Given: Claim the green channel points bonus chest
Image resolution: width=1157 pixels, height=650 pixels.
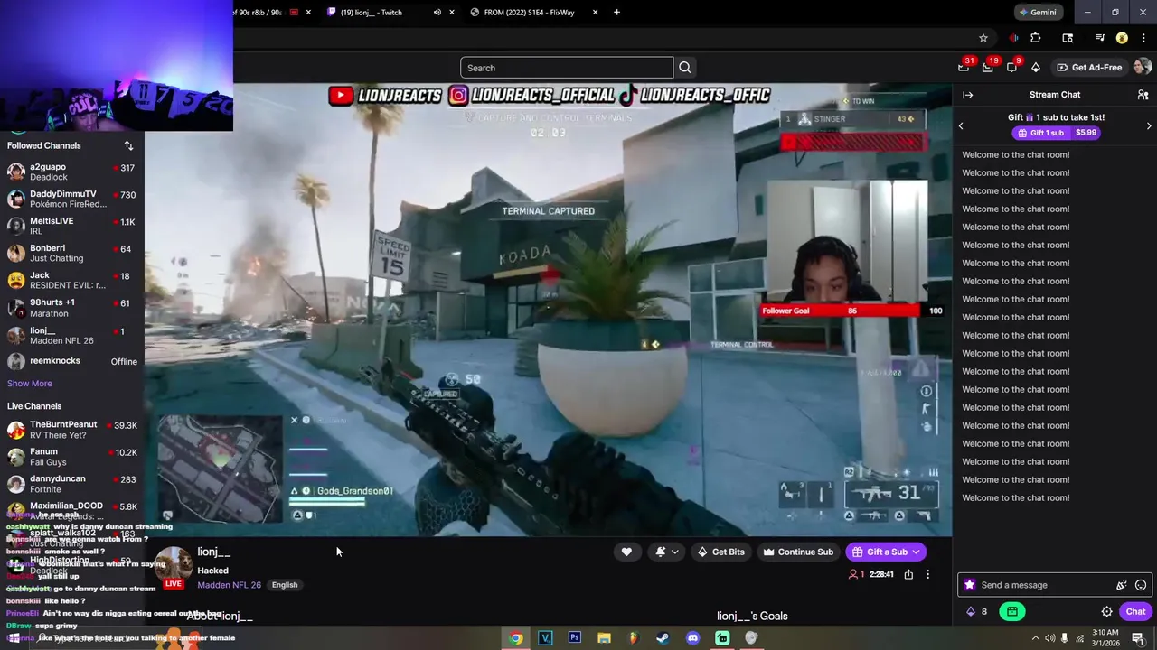Looking at the screenshot, I should click(1012, 611).
